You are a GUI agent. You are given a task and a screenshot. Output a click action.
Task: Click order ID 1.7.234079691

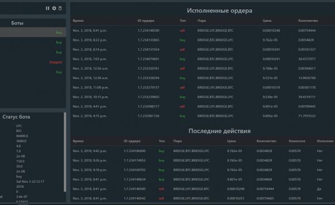pyautogui.click(x=149, y=59)
